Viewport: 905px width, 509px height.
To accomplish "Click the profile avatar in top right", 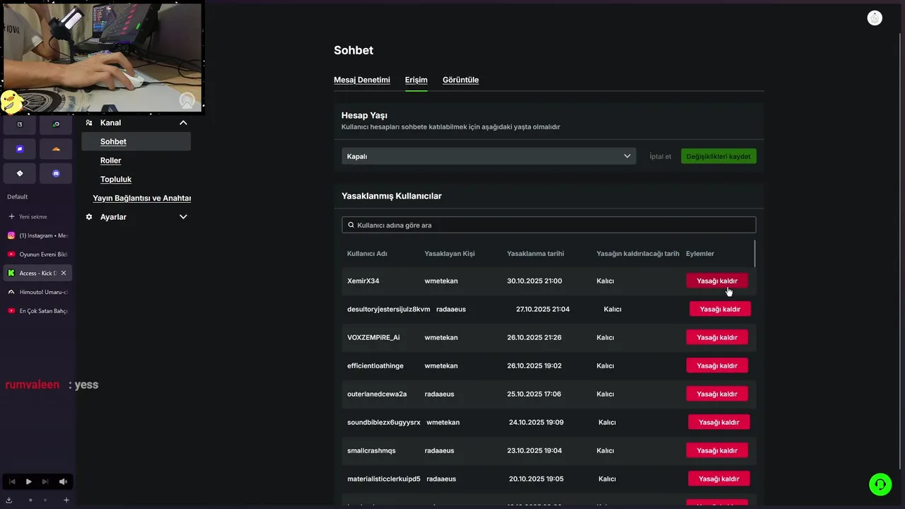I will click(x=875, y=18).
